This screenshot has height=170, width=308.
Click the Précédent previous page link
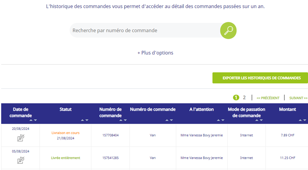click(268, 98)
